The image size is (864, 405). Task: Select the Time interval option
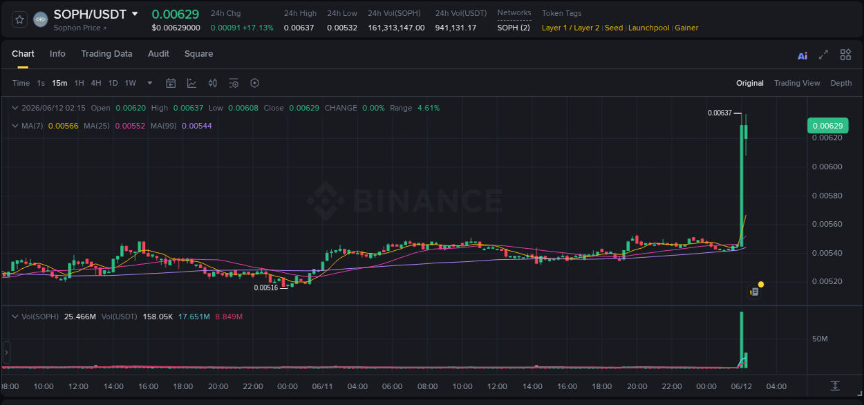pos(21,83)
